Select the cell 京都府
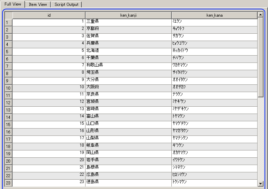 click(x=128, y=30)
